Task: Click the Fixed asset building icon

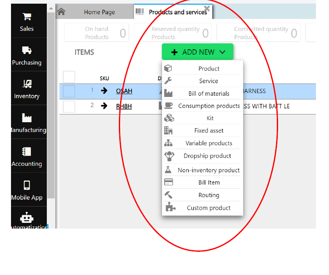Action: tap(168, 130)
